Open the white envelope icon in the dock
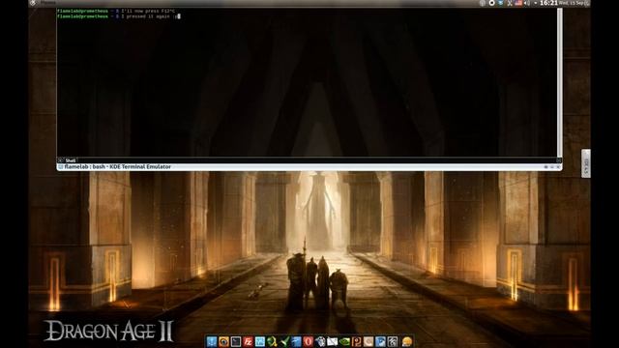 tap(333, 341)
